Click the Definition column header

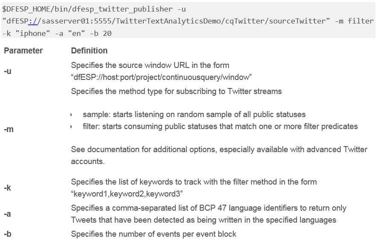click(x=89, y=51)
